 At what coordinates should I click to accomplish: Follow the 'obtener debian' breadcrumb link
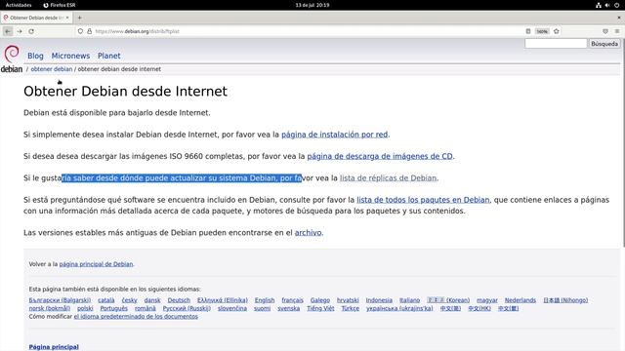click(x=52, y=69)
